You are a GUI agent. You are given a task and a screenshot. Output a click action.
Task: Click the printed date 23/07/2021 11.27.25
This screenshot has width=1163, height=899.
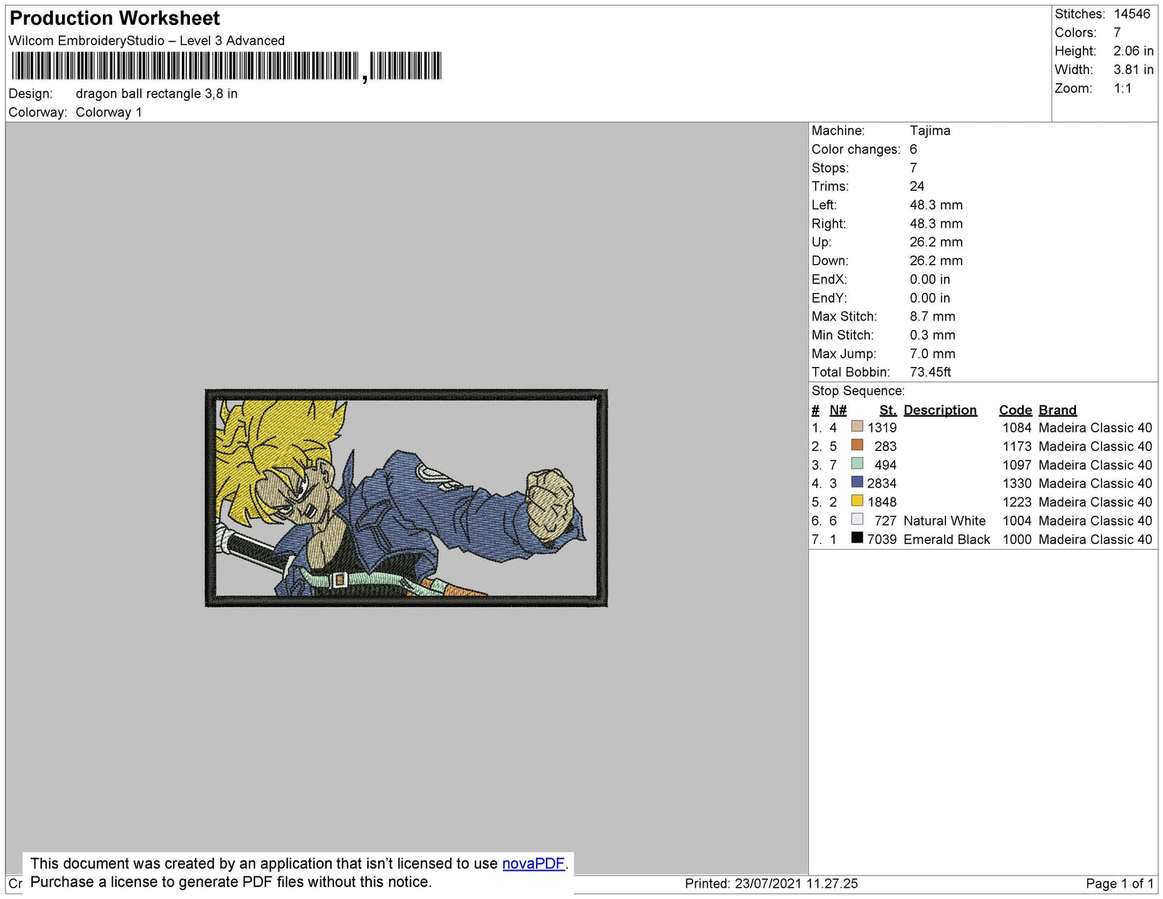click(x=796, y=884)
